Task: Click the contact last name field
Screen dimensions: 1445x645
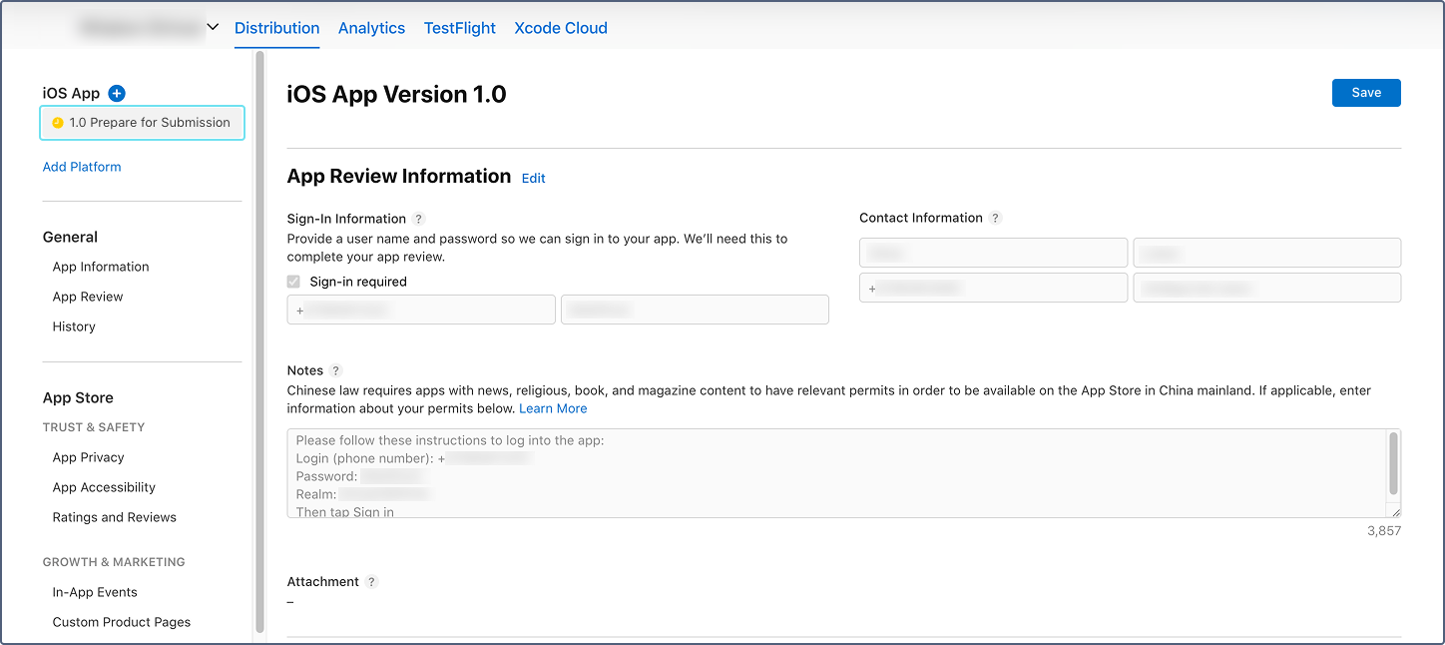Action: click(1267, 253)
